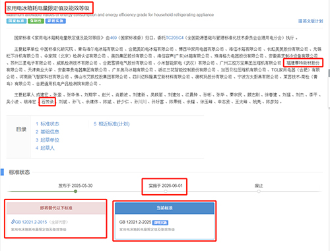
Task: Open the 469 国家标准委 link
Action: (x=114, y=38)
